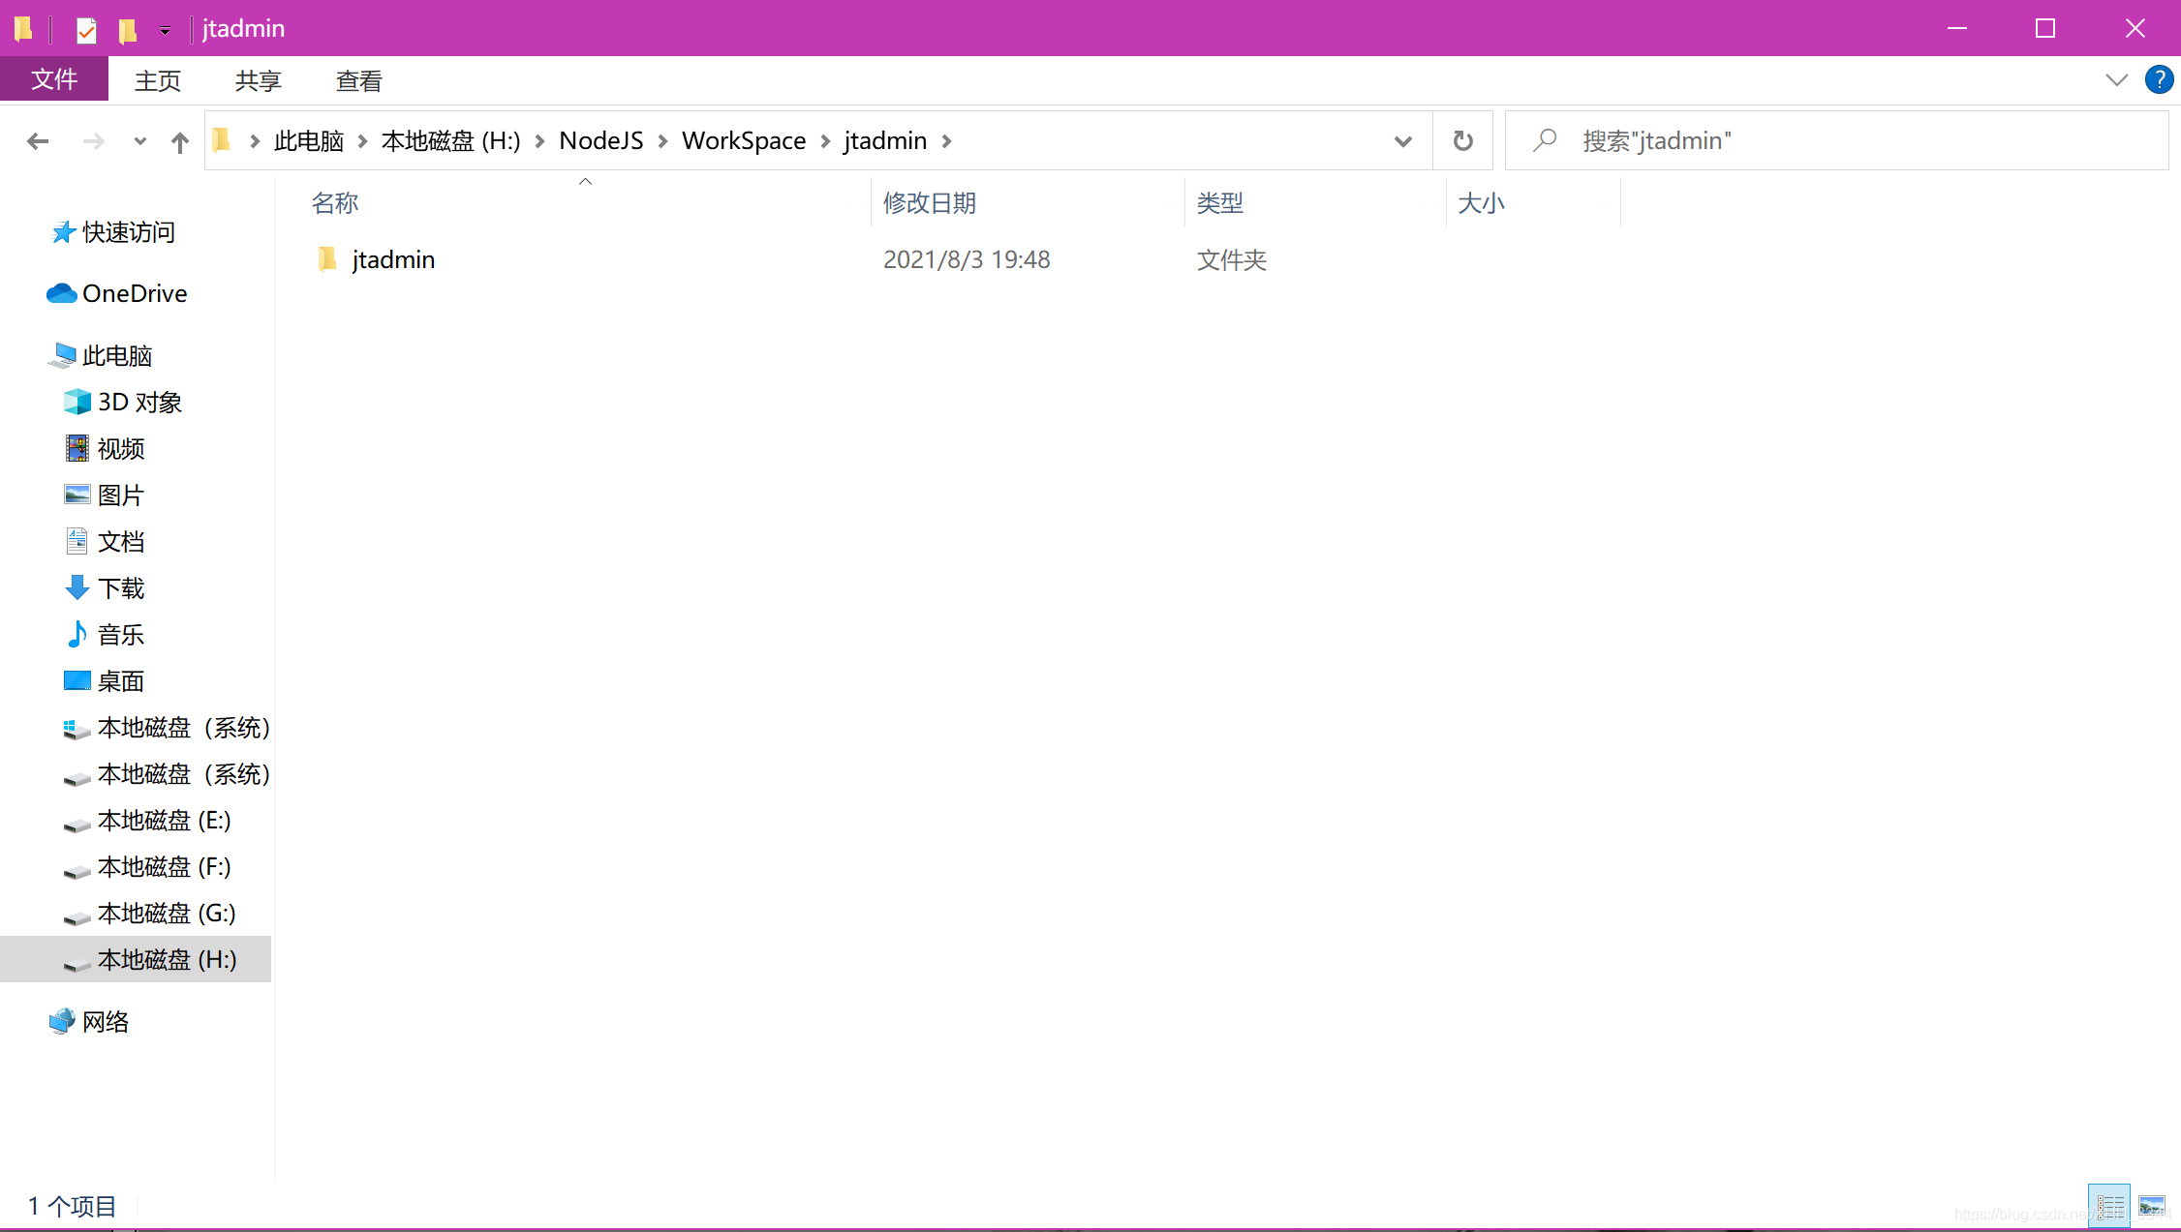The image size is (2181, 1232).
Task: Open Explorer help via the question mark icon
Action: pyautogui.click(x=2158, y=79)
